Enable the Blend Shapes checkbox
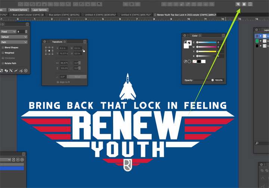Viewport: 269px width, 188px height. [3, 48]
